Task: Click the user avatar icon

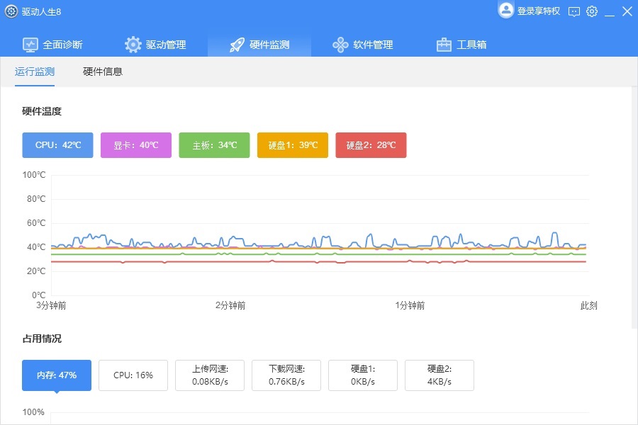Action: click(x=505, y=11)
